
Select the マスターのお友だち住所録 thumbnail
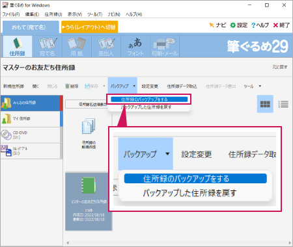[89, 201]
